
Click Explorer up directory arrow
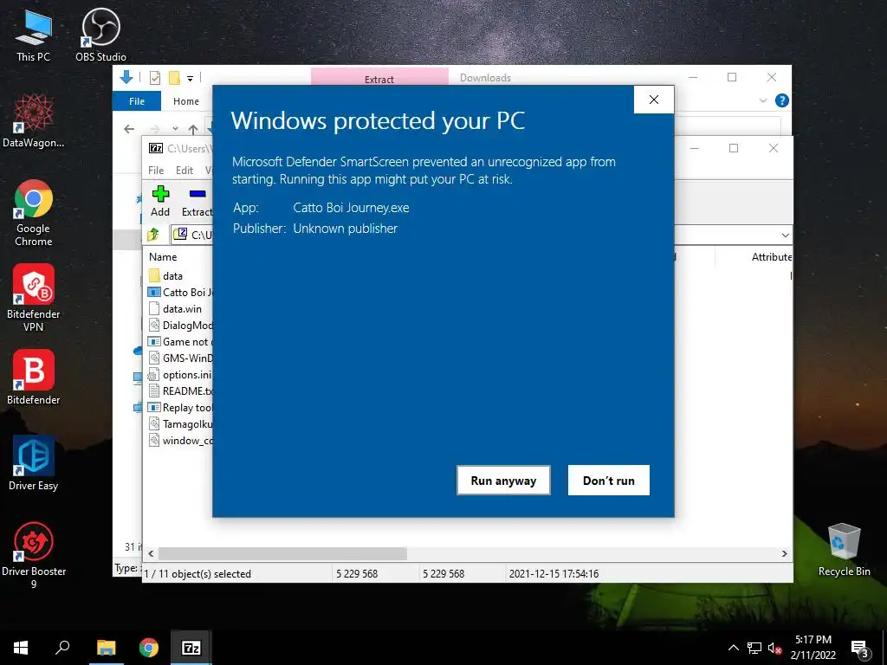(x=193, y=129)
